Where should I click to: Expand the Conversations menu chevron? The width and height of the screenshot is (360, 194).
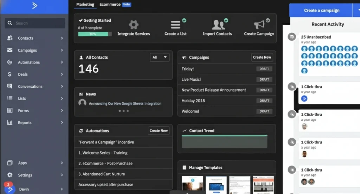tap(62, 86)
